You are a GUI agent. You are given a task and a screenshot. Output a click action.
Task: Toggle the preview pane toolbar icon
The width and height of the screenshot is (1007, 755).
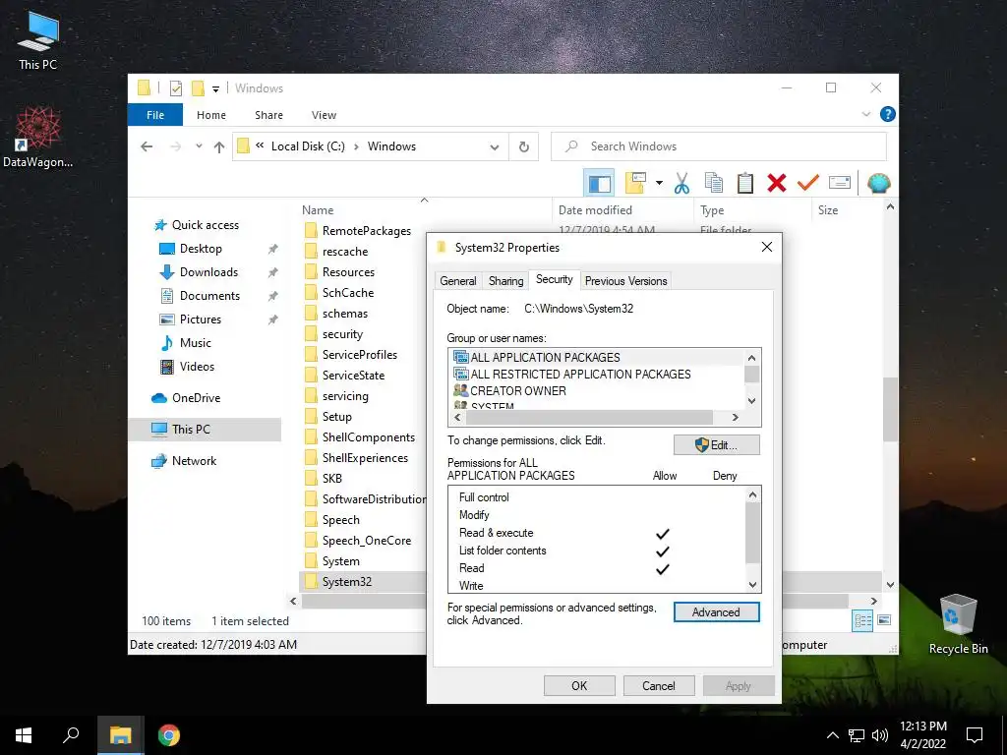coord(599,184)
